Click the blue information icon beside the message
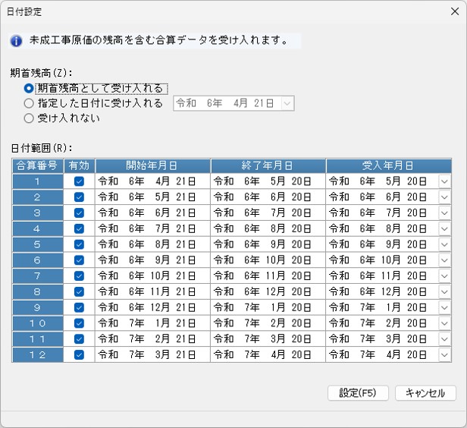This screenshot has height=428, width=467. 16,41
